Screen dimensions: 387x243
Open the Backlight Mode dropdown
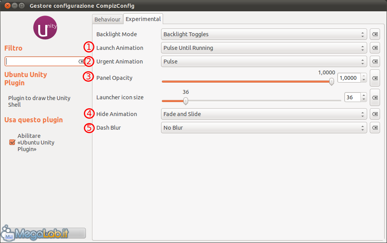[264, 34]
